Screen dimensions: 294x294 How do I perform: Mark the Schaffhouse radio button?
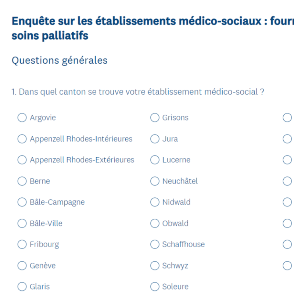click(x=155, y=244)
